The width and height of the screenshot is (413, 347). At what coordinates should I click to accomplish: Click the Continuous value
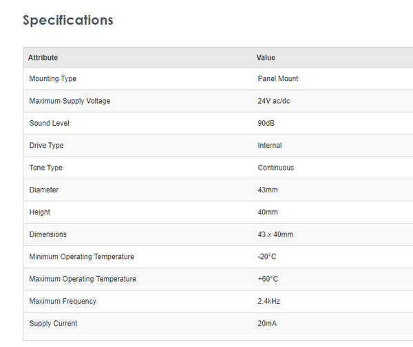pyautogui.click(x=275, y=168)
